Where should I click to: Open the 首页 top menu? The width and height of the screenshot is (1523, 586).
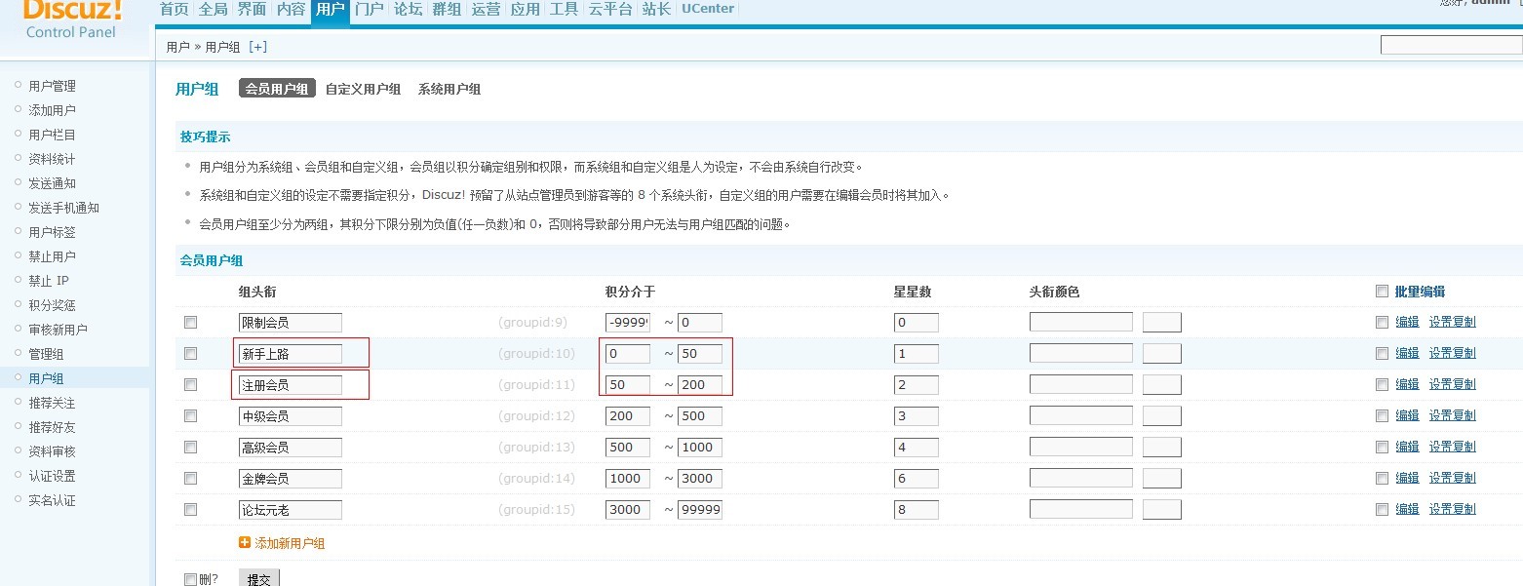(x=174, y=10)
